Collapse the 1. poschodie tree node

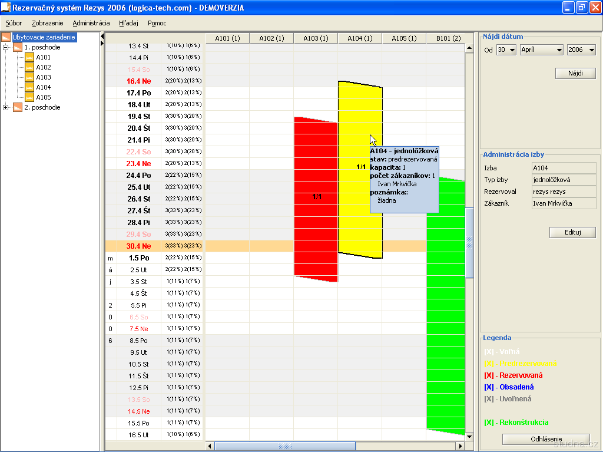point(6,47)
